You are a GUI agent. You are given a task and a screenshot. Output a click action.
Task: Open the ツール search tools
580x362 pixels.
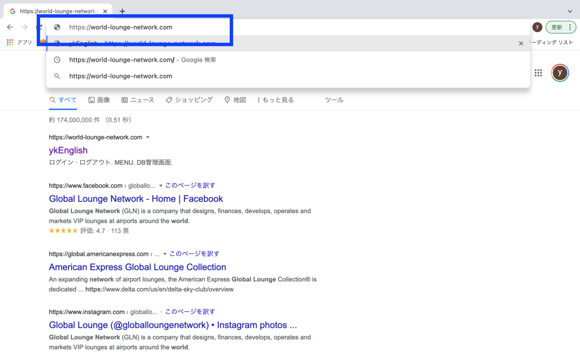(x=334, y=100)
